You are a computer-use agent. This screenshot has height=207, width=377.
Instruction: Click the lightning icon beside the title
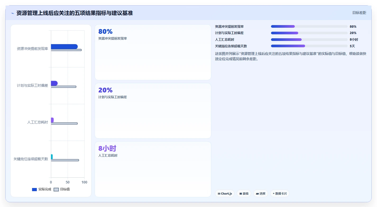12,13
